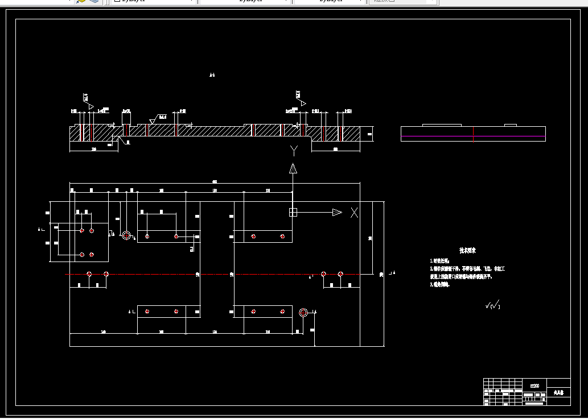The image size is (588, 419).
Task: Pick lower-right hole of the four-hole square pattern
Action: [x=92, y=255]
